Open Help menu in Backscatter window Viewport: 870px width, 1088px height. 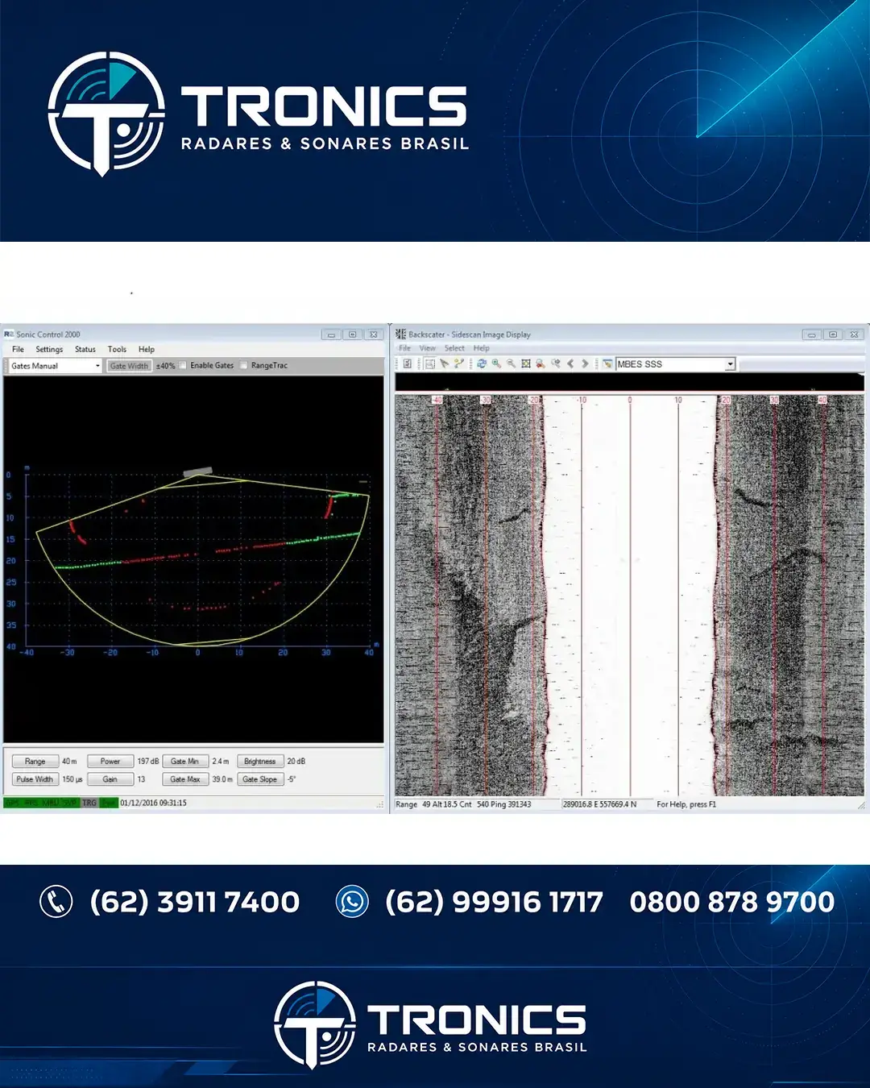point(481,348)
